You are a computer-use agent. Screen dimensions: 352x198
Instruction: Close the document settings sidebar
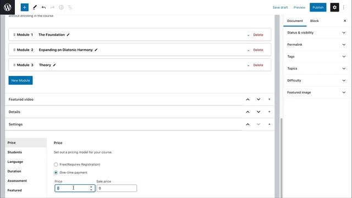tap(345, 21)
